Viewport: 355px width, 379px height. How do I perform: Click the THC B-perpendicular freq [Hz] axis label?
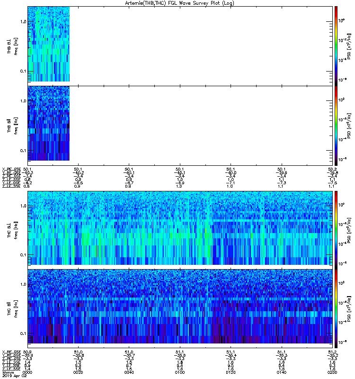tap(16, 230)
